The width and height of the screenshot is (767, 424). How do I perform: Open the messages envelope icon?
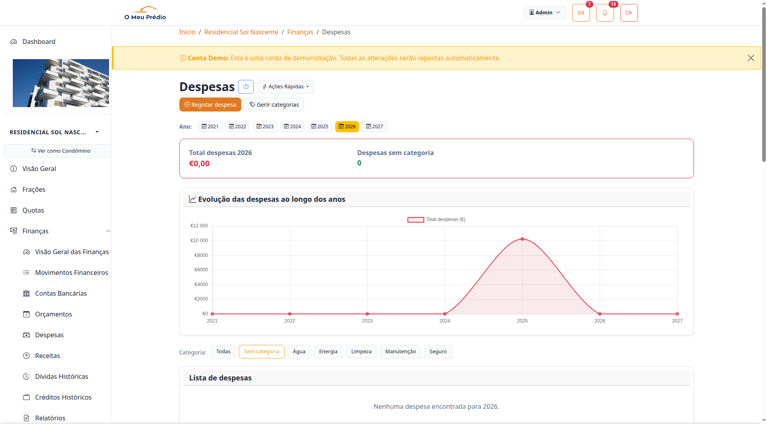click(x=581, y=13)
